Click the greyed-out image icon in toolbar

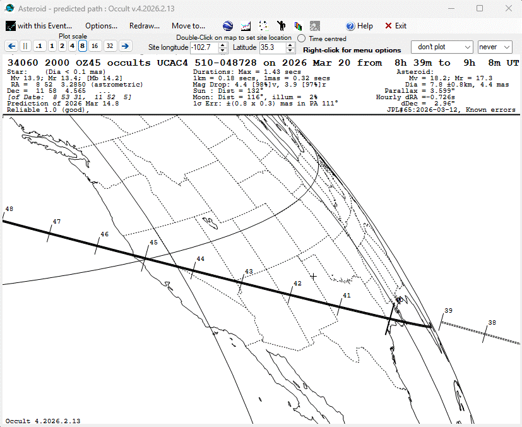click(x=314, y=26)
